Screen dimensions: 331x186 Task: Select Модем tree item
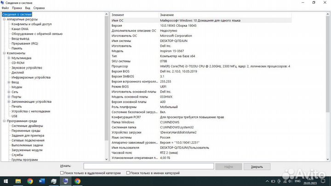click(x=17, y=87)
